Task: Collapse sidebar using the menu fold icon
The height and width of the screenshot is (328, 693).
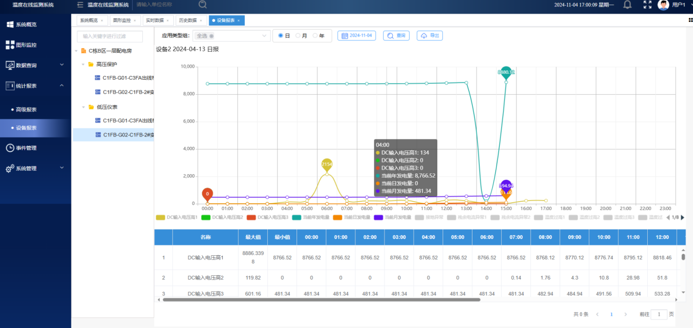Action: [x=80, y=5]
